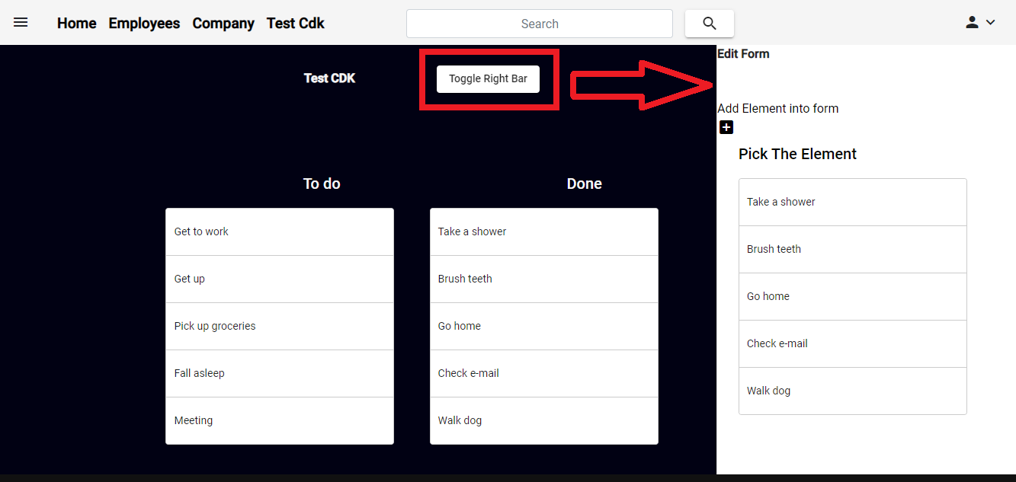Image resolution: width=1016 pixels, height=482 pixels.
Task: Click the Toggle Right Bar button
Action: (x=488, y=78)
